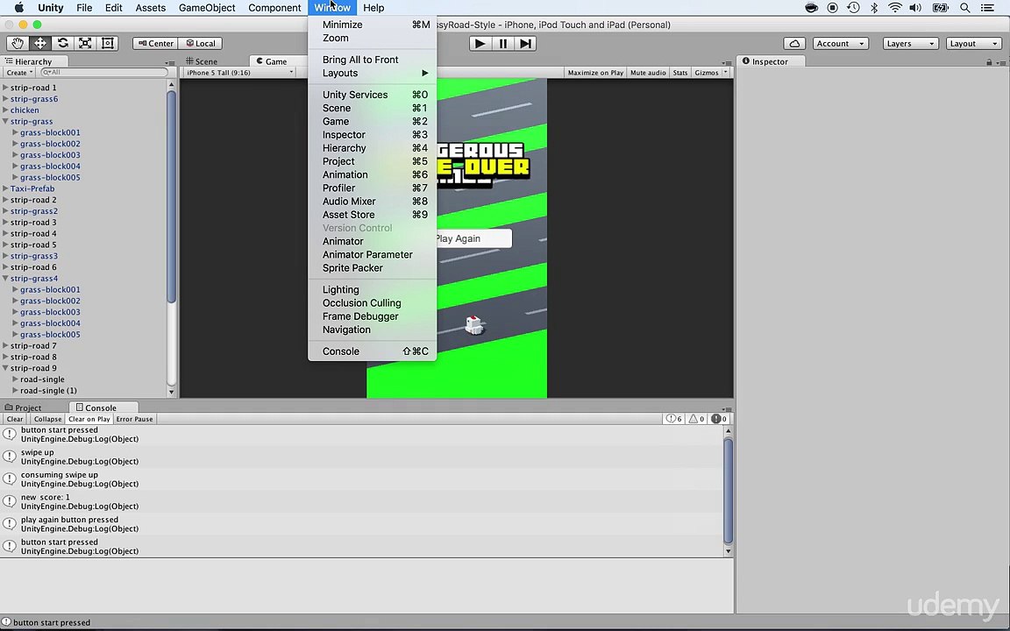The image size is (1010, 631).
Task: Click the Step frame button
Action: pos(526,43)
